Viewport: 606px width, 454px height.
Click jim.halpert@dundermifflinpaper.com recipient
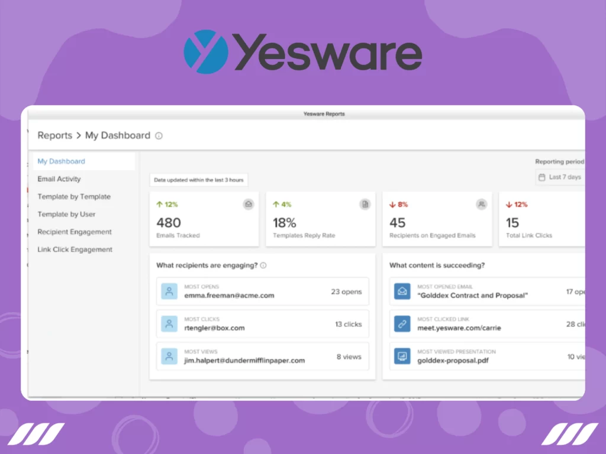coord(244,360)
